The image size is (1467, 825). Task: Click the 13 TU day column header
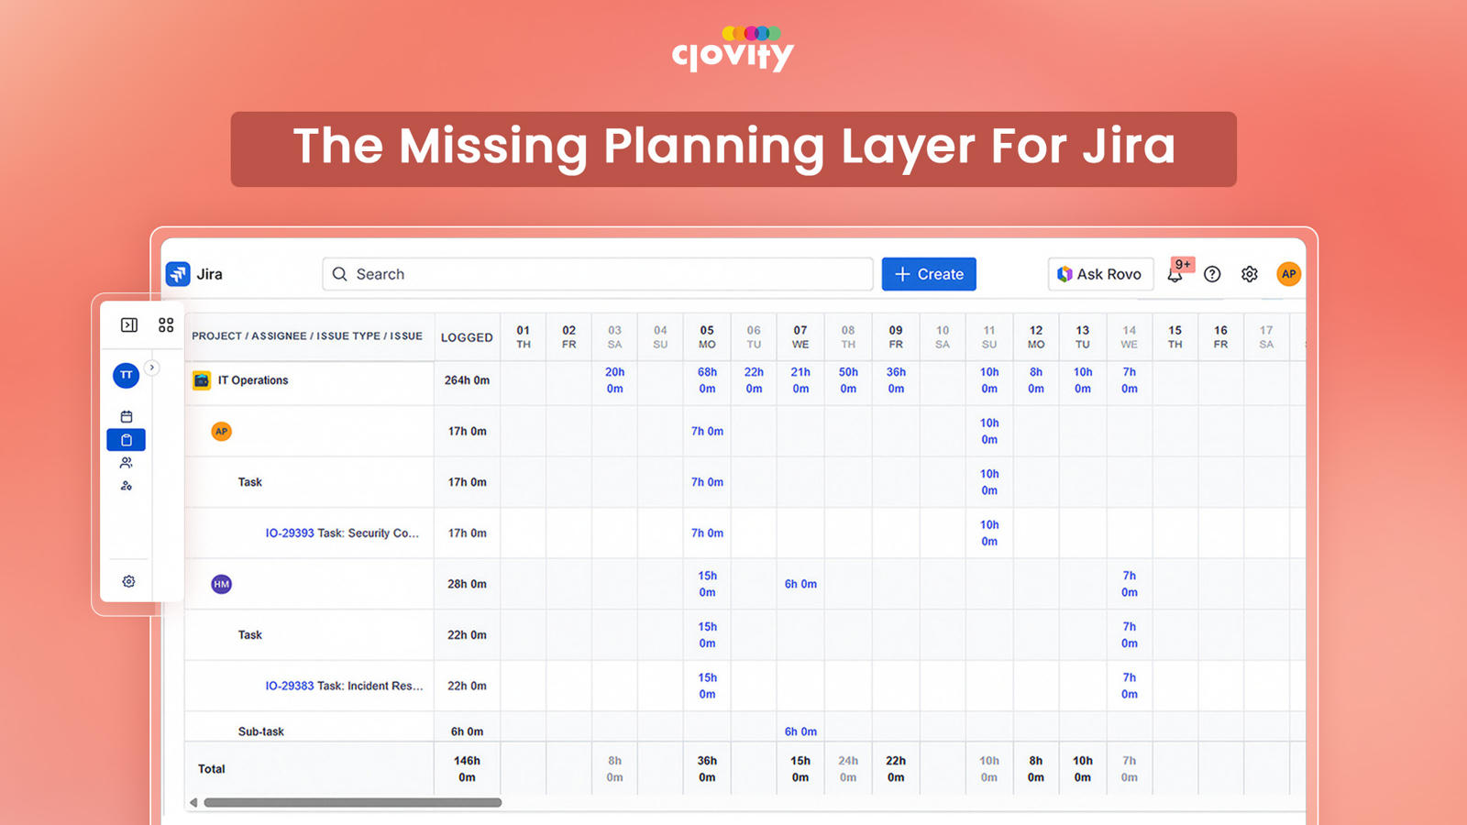point(1083,337)
